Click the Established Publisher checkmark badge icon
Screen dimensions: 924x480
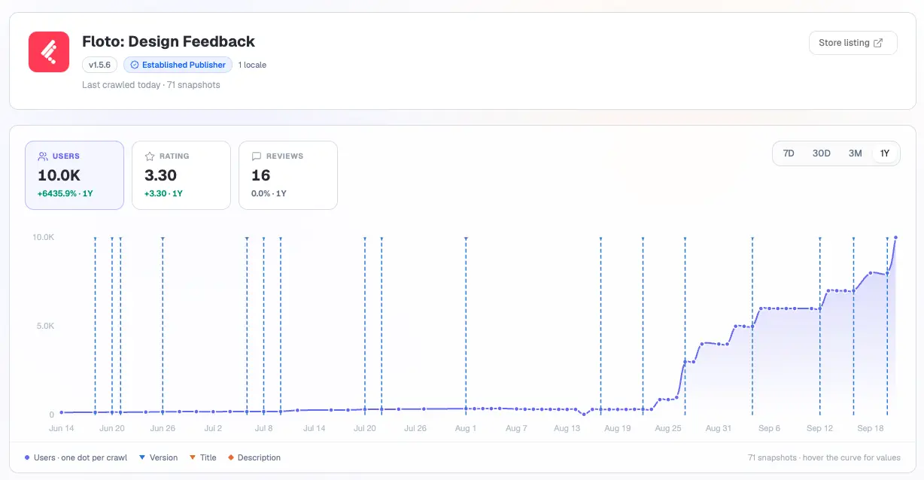pyautogui.click(x=135, y=65)
